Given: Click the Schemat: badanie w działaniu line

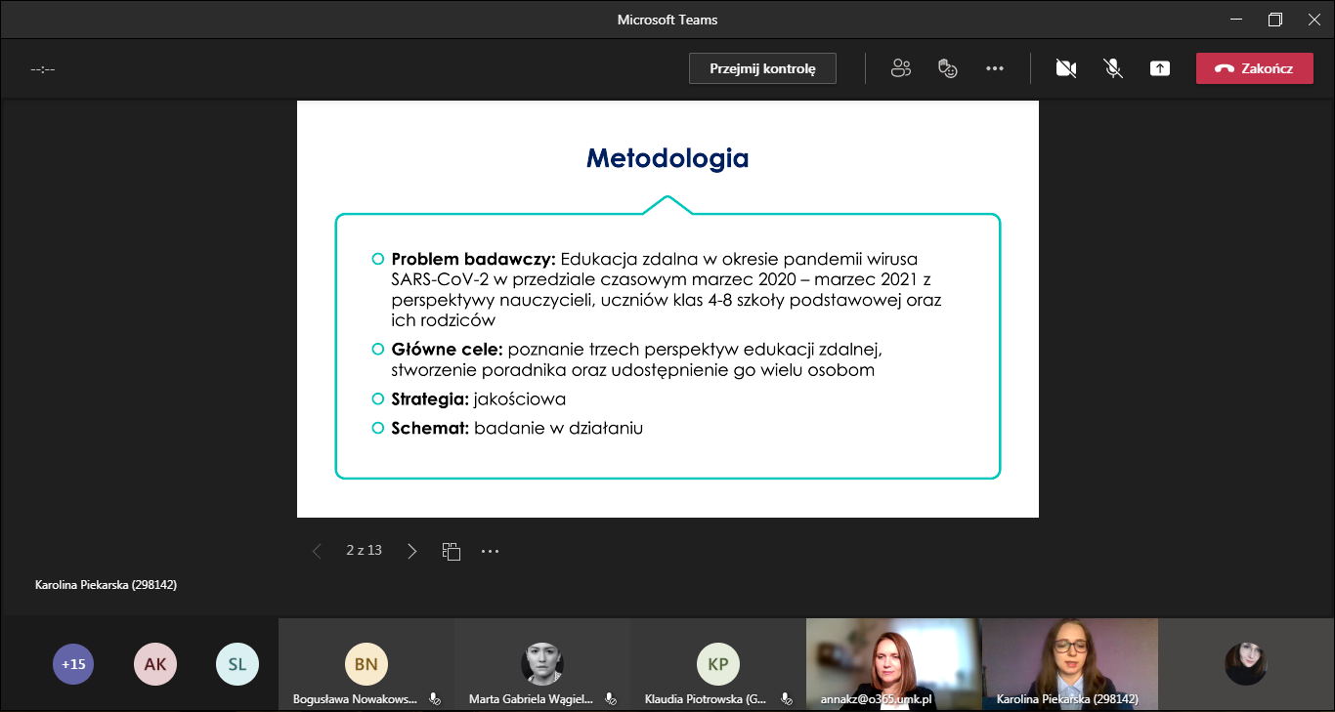Looking at the screenshot, I should pyautogui.click(x=517, y=428).
